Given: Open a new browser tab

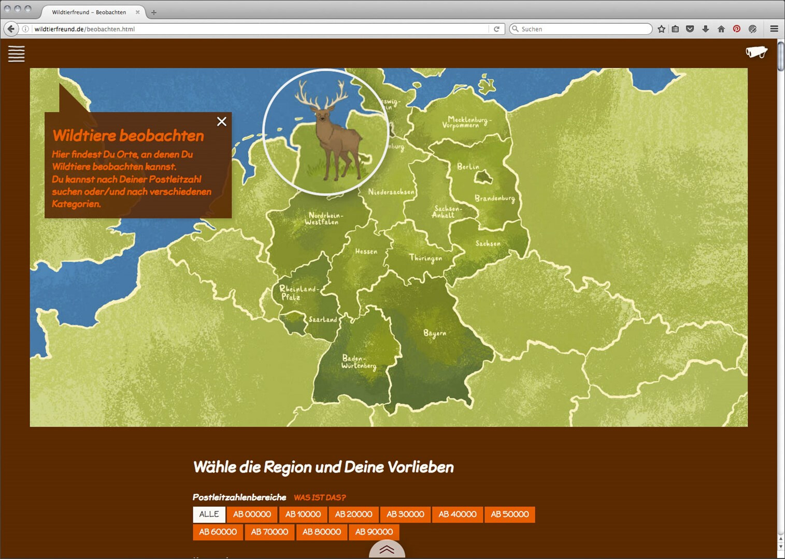Looking at the screenshot, I should 154,12.
